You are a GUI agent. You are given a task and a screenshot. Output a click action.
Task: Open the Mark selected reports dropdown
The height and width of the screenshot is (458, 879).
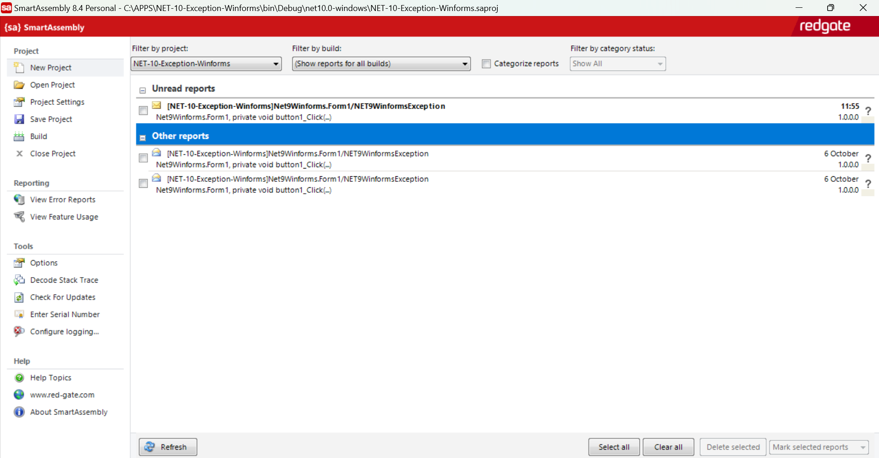[819, 447]
